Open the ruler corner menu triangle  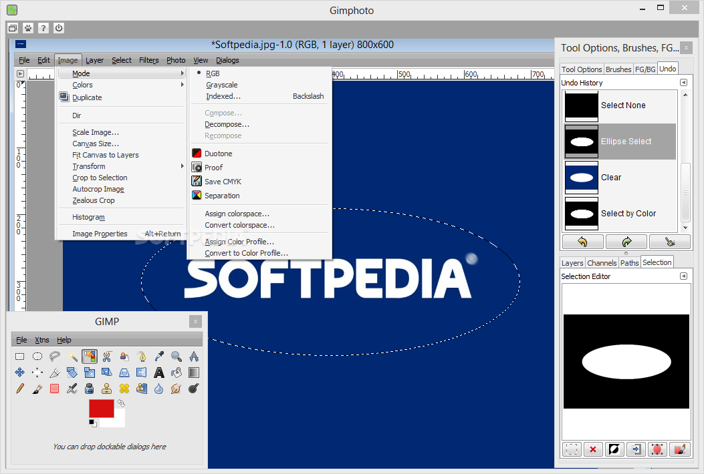[x=20, y=73]
